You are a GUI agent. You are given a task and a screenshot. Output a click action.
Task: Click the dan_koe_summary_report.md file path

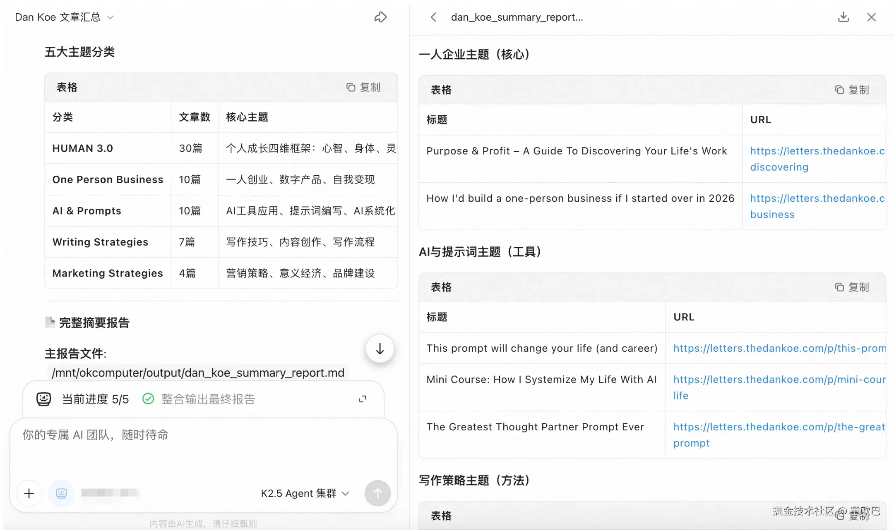click(198, 372)
